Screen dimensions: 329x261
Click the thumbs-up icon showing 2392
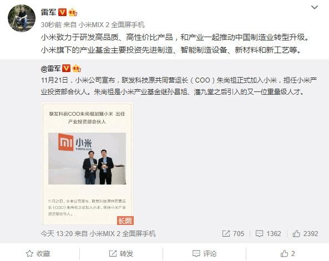point(296,233)
